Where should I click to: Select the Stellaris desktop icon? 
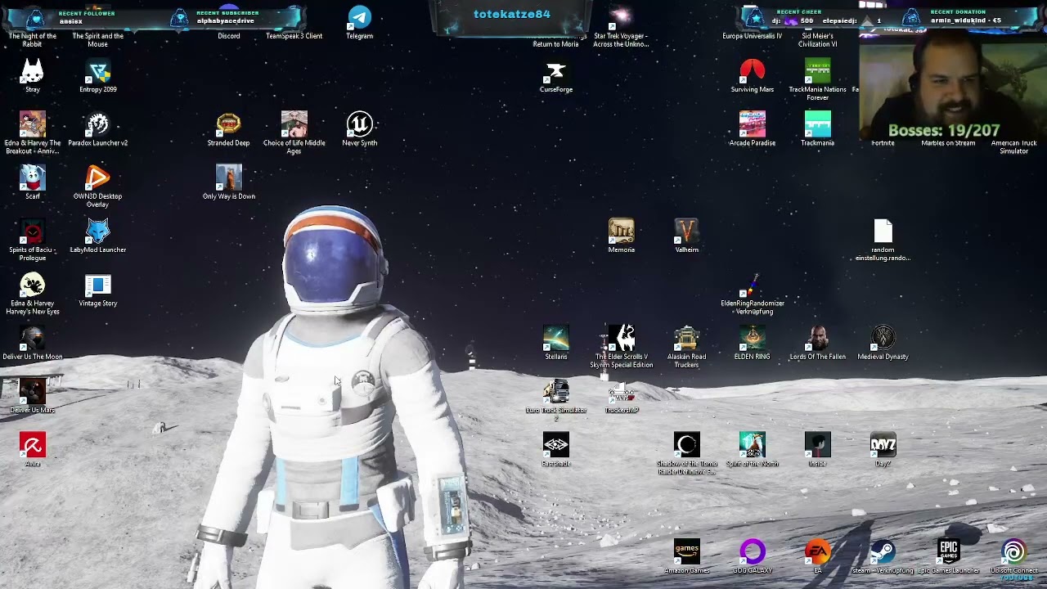[556, 338]
